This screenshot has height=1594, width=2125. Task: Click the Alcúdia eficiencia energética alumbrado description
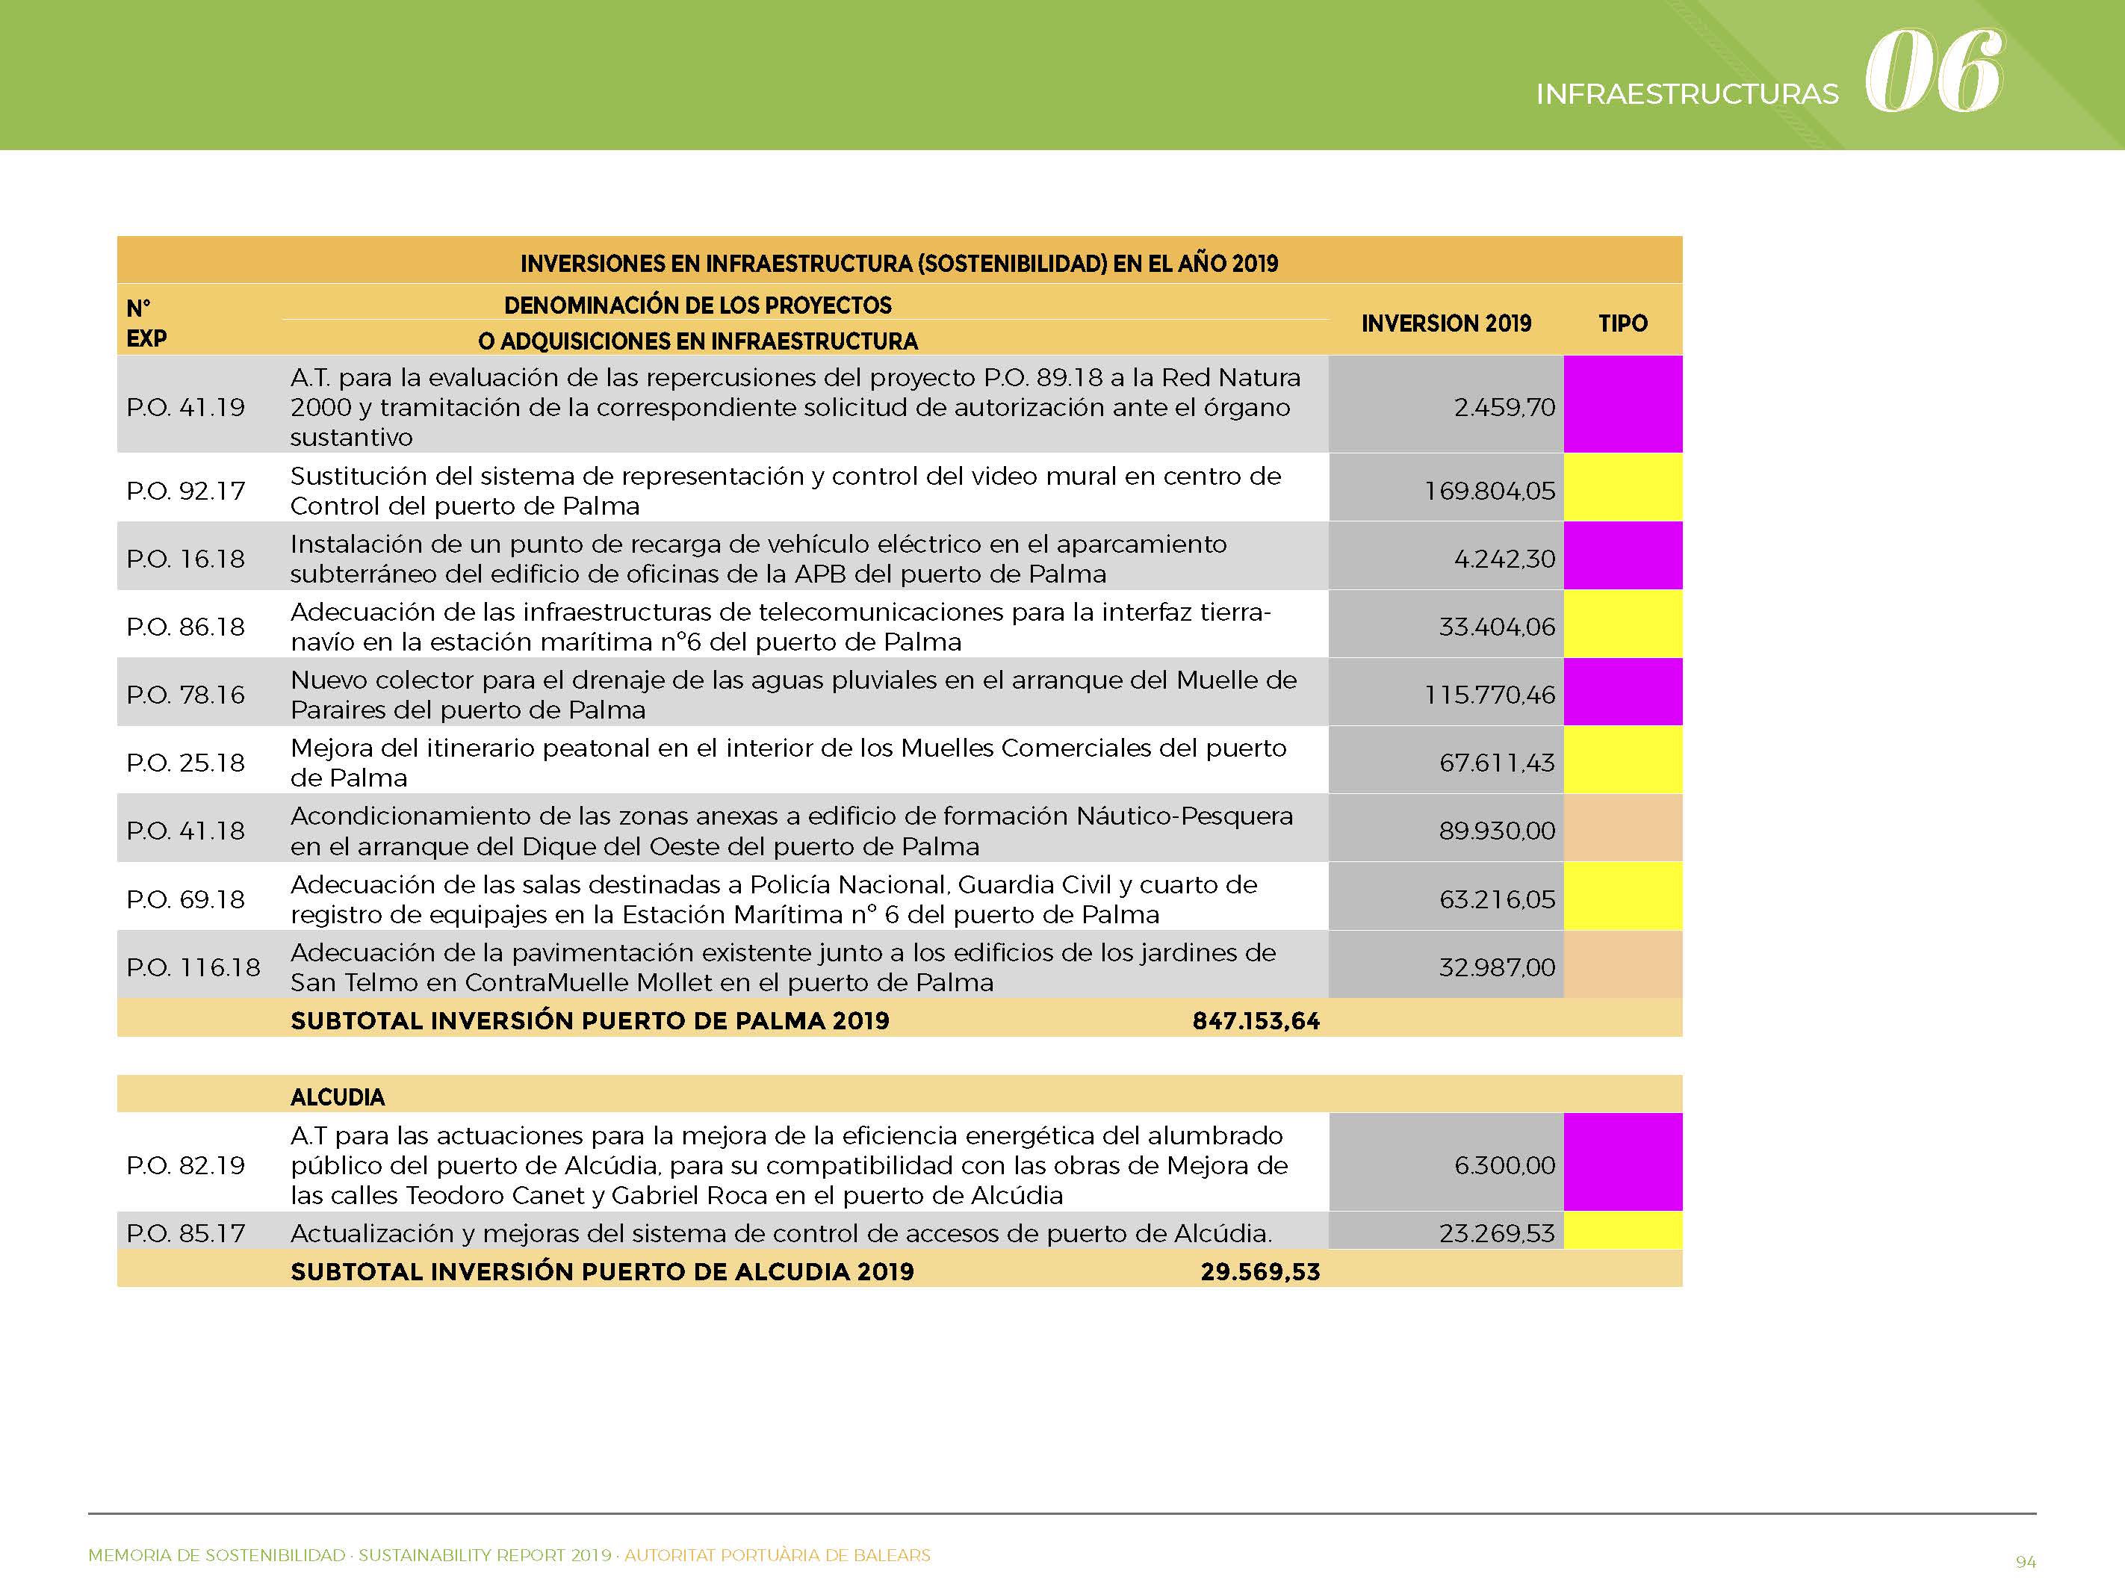pyautogui.click(x=789, y=1165)
